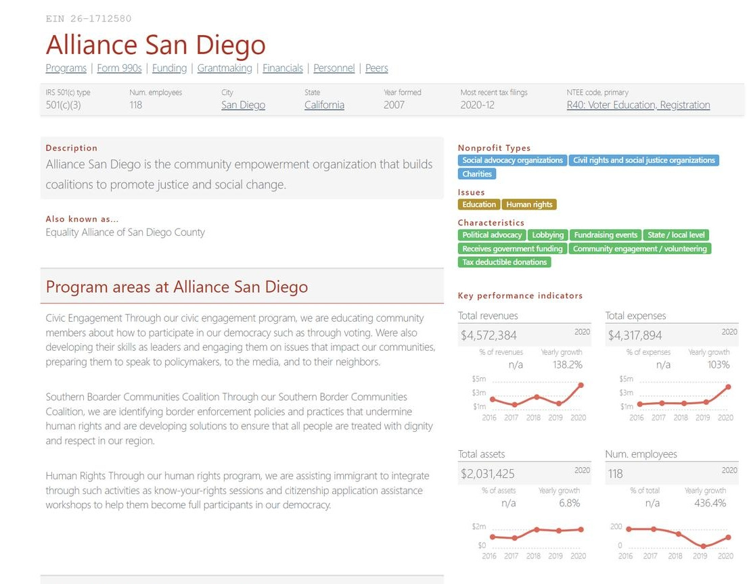Select the State / local level tag

(676, 235)
